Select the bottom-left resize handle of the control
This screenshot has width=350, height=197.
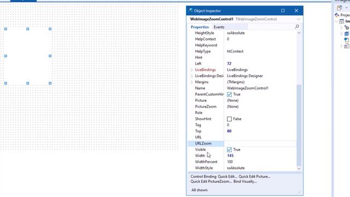point(5,83)
